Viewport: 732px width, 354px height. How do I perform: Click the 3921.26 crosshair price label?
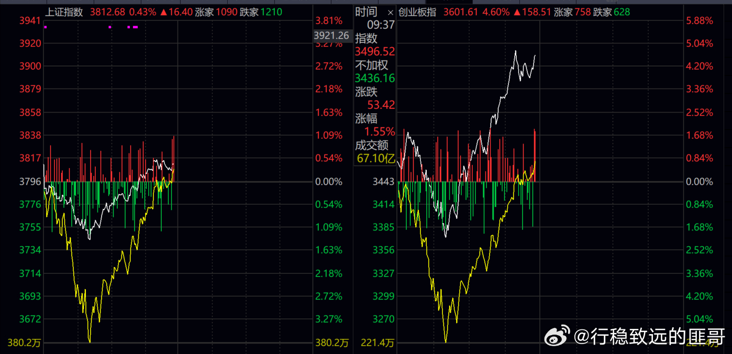pyautogui.click(x=331, y=36)
